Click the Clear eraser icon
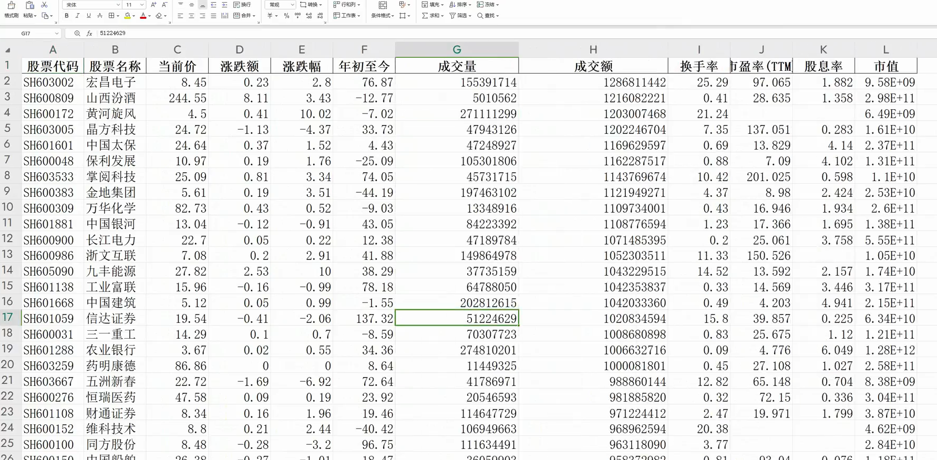This screenshot has height=460, width=937. click(159, 16)
